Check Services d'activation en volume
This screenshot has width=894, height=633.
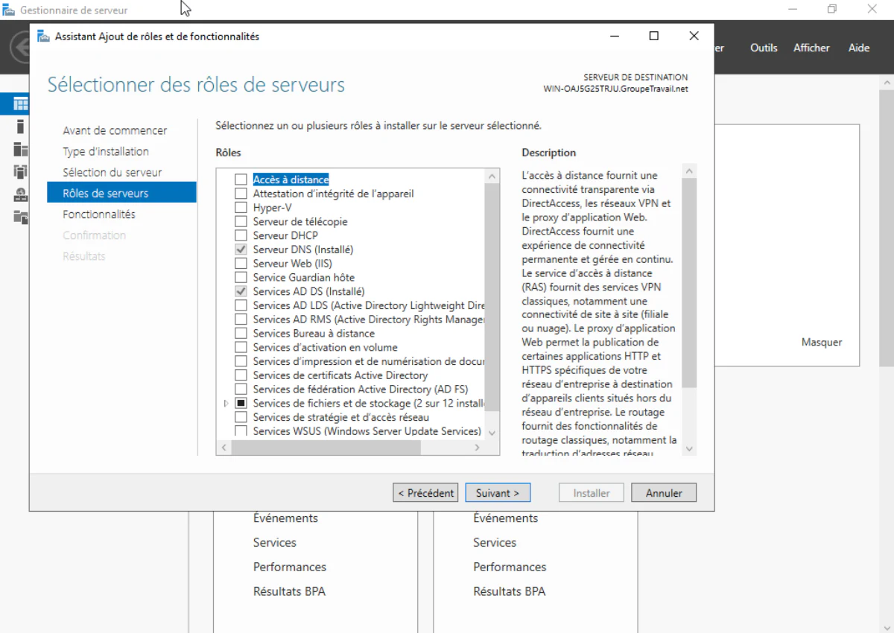click(x=241, y=347)
